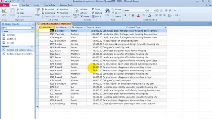Open Advanced filter dropdown

63,13
